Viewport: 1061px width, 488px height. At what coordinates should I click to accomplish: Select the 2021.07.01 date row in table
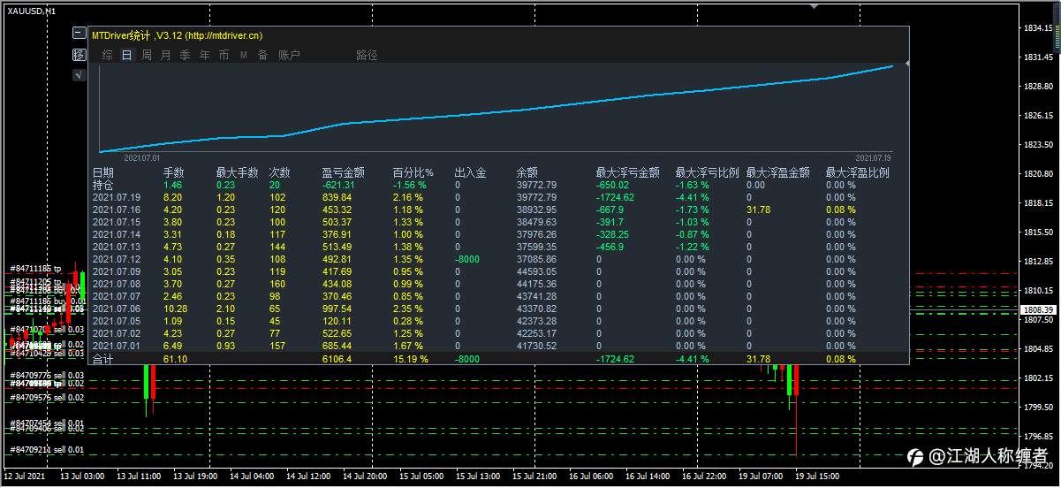coord(117,347)
